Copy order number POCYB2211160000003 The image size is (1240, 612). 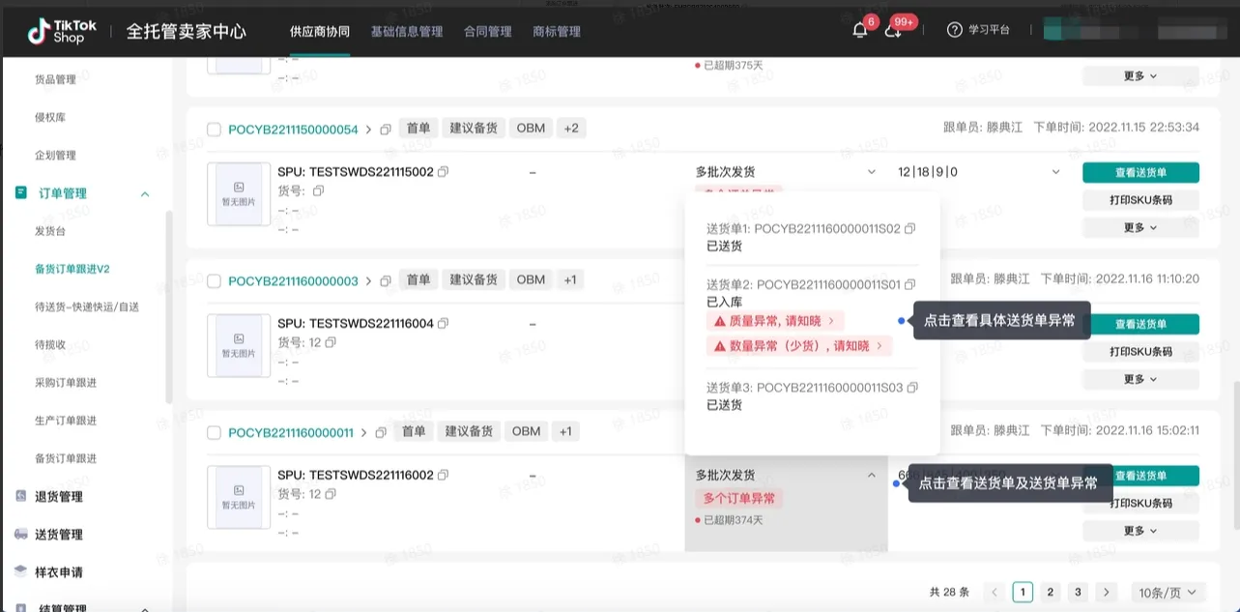(x=386, y=281)
